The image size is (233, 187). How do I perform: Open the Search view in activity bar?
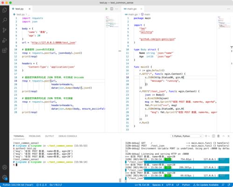point(5,20)
